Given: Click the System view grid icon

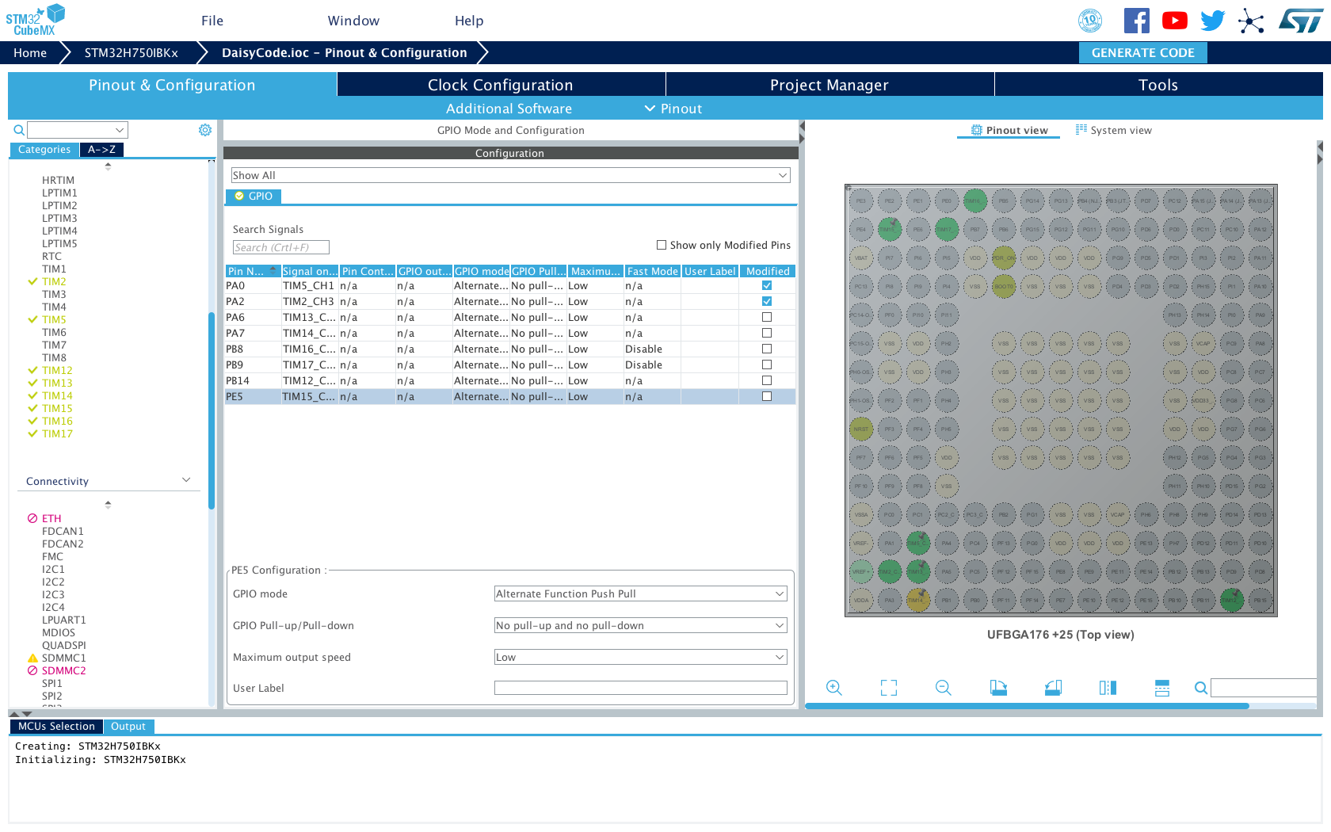Looking at the screenshot, I should pos(1081,130).
